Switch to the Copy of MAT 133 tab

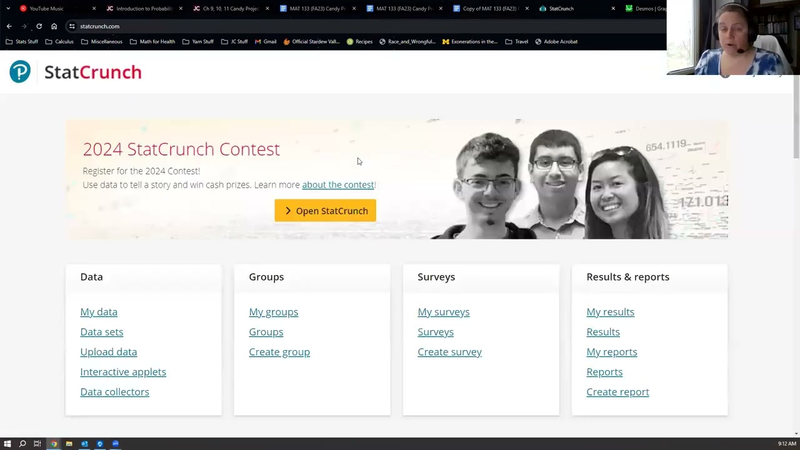(489, 9)
